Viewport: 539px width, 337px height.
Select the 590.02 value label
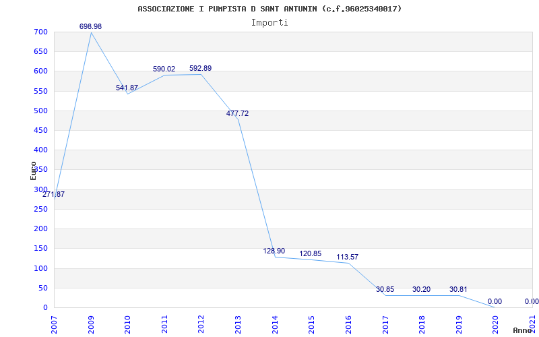tap(164, 69)
